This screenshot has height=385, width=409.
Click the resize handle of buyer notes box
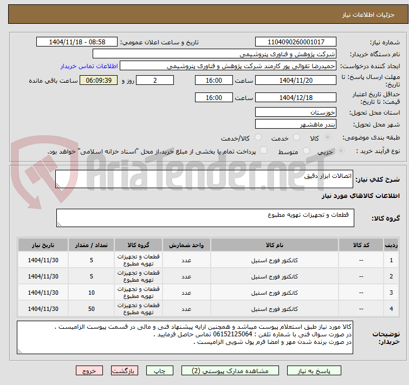(x=20, y=351)
